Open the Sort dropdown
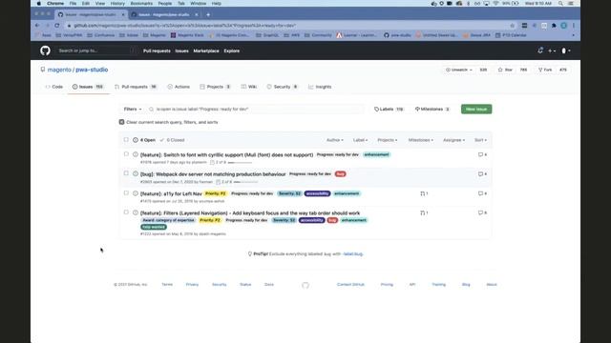611x343 pixels. [x=480, y=140]
